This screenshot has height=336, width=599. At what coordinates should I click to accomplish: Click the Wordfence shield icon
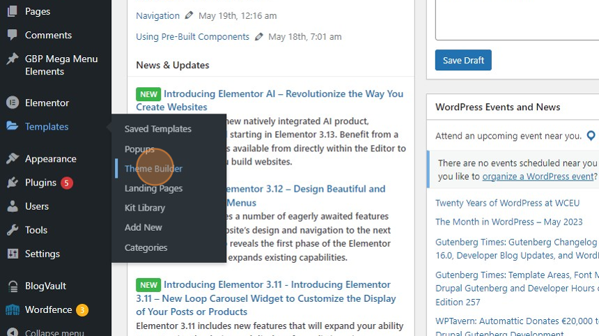point(13,310)
